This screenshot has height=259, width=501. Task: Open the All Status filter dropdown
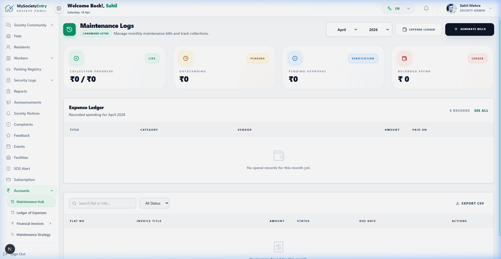tap(154, 203)
